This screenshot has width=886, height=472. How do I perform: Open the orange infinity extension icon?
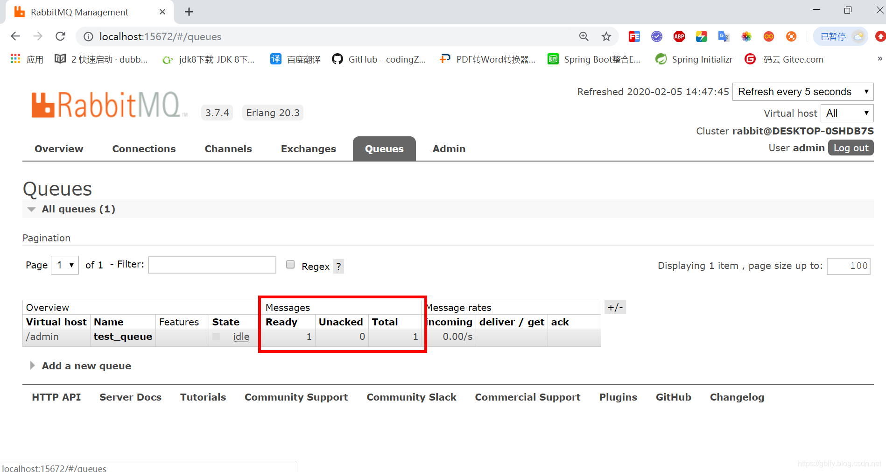[x=769, y=36]
